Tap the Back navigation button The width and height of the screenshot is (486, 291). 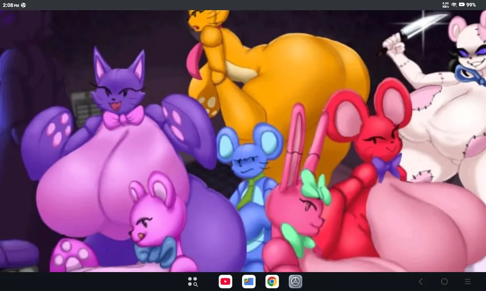420,281
